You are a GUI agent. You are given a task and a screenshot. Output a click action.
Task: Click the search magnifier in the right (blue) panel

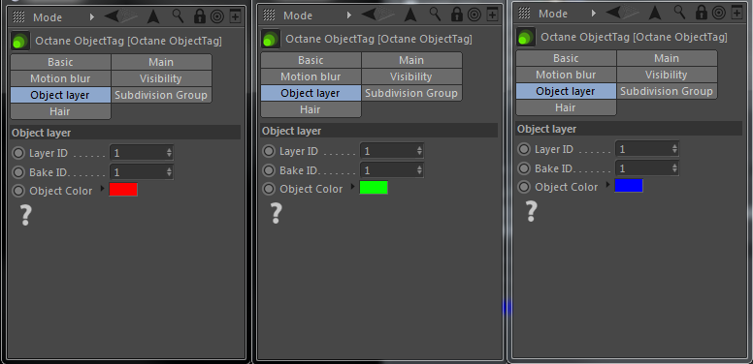(679, 13)
